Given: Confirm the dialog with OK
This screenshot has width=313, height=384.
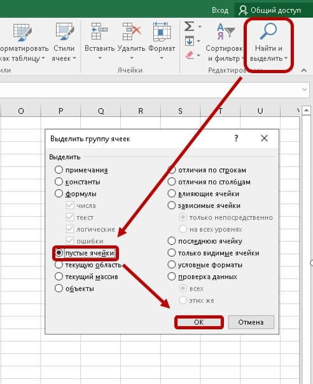Looking at the screenshot, I should pyautogui.click(x=198, y=322).
